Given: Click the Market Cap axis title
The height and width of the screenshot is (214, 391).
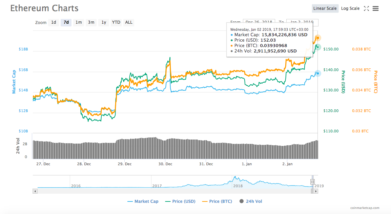Looking at the screenshot, I should [14, 82].
